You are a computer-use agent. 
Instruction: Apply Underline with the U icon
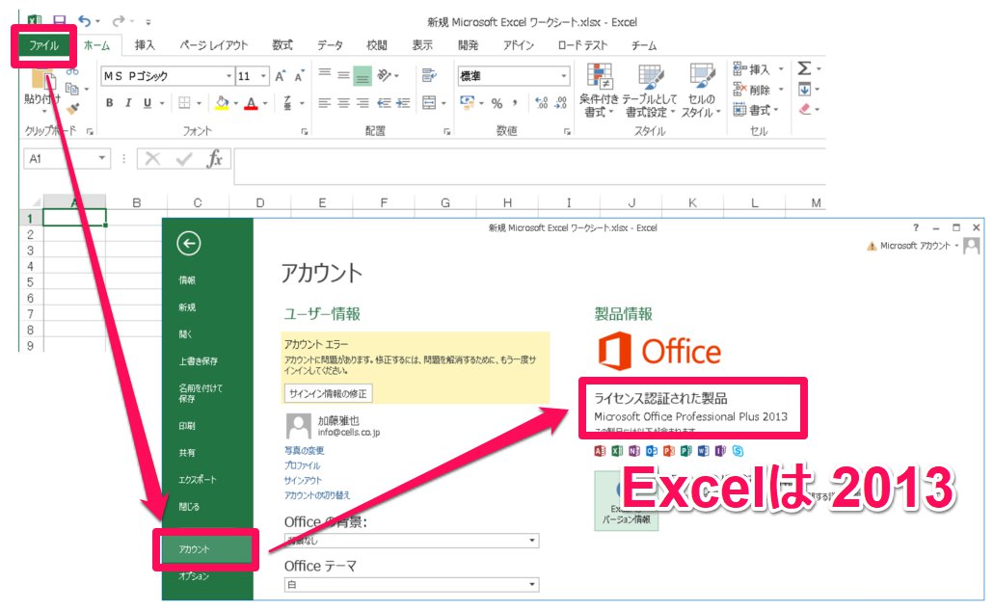point(148,102)
